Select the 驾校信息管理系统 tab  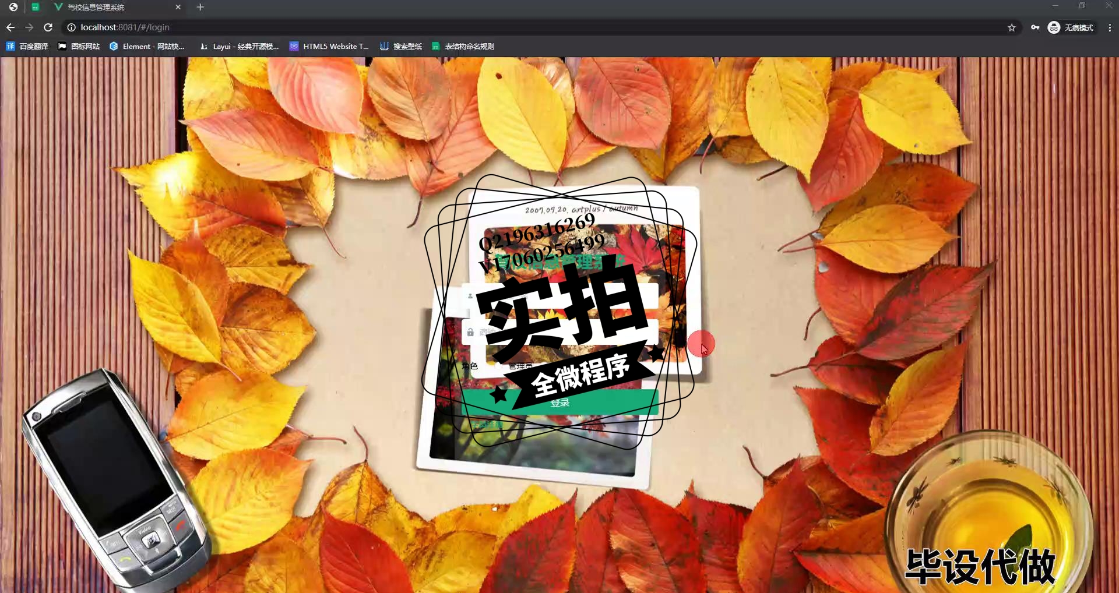[117, 7]
